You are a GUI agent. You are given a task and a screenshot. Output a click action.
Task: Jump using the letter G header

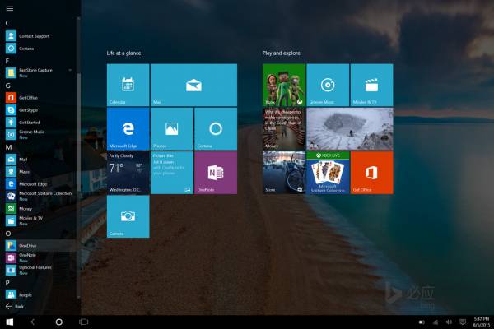tap(8, 86)
